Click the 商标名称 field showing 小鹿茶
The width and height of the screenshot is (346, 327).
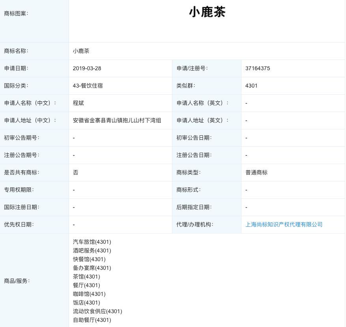tap(81, 51)
